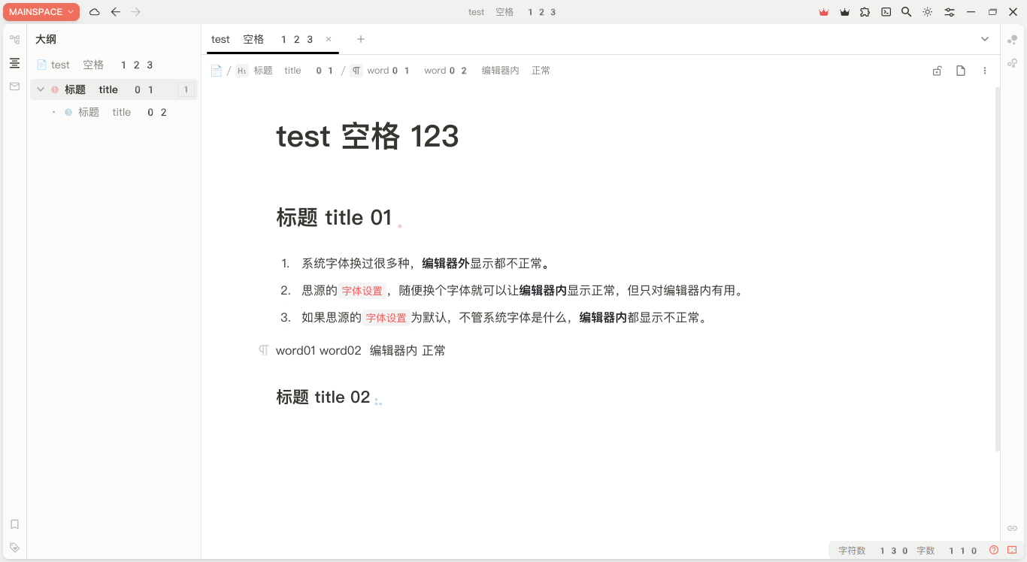Open the inbox envelope icon in sidebar

[x=14, y=86]
